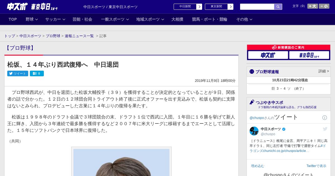The height and width of the screenshot is (176, 335).
Task: Click 10月23日21時42分現在 timestamp
Action: point(290,80)
